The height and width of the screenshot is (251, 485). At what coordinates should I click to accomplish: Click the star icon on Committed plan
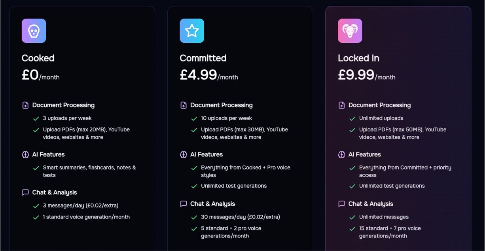pyautogui.click(x=192, y=30)
